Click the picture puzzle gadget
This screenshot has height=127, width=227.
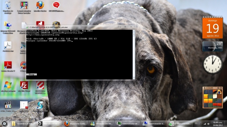click(x=213, y=98)
